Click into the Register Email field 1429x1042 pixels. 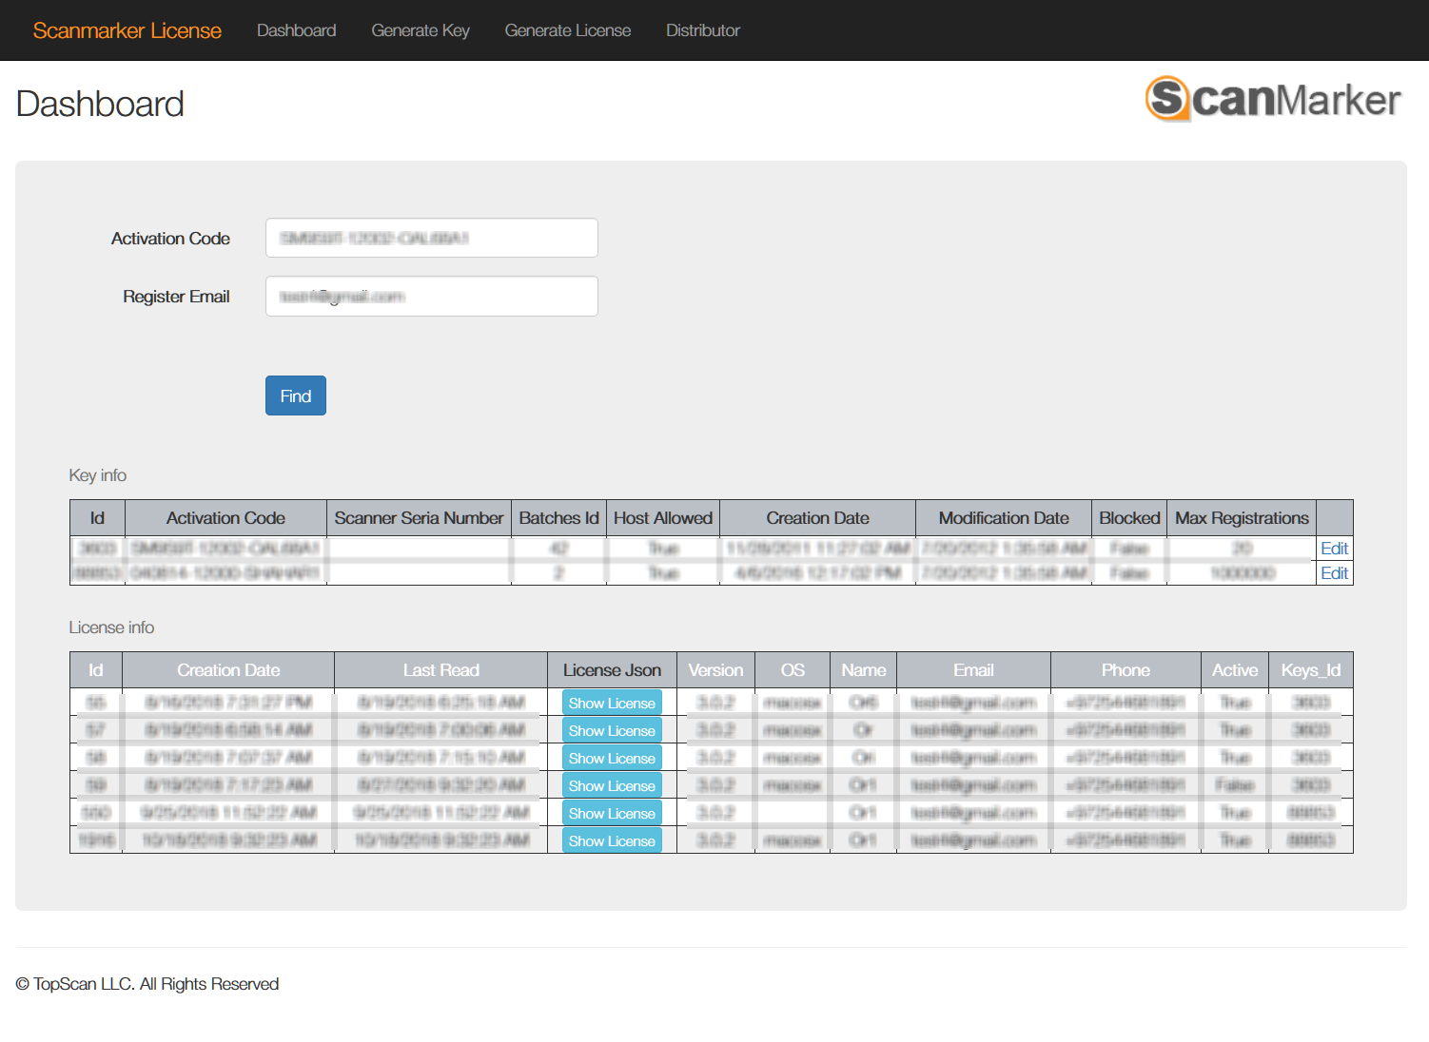click(432, 296)
